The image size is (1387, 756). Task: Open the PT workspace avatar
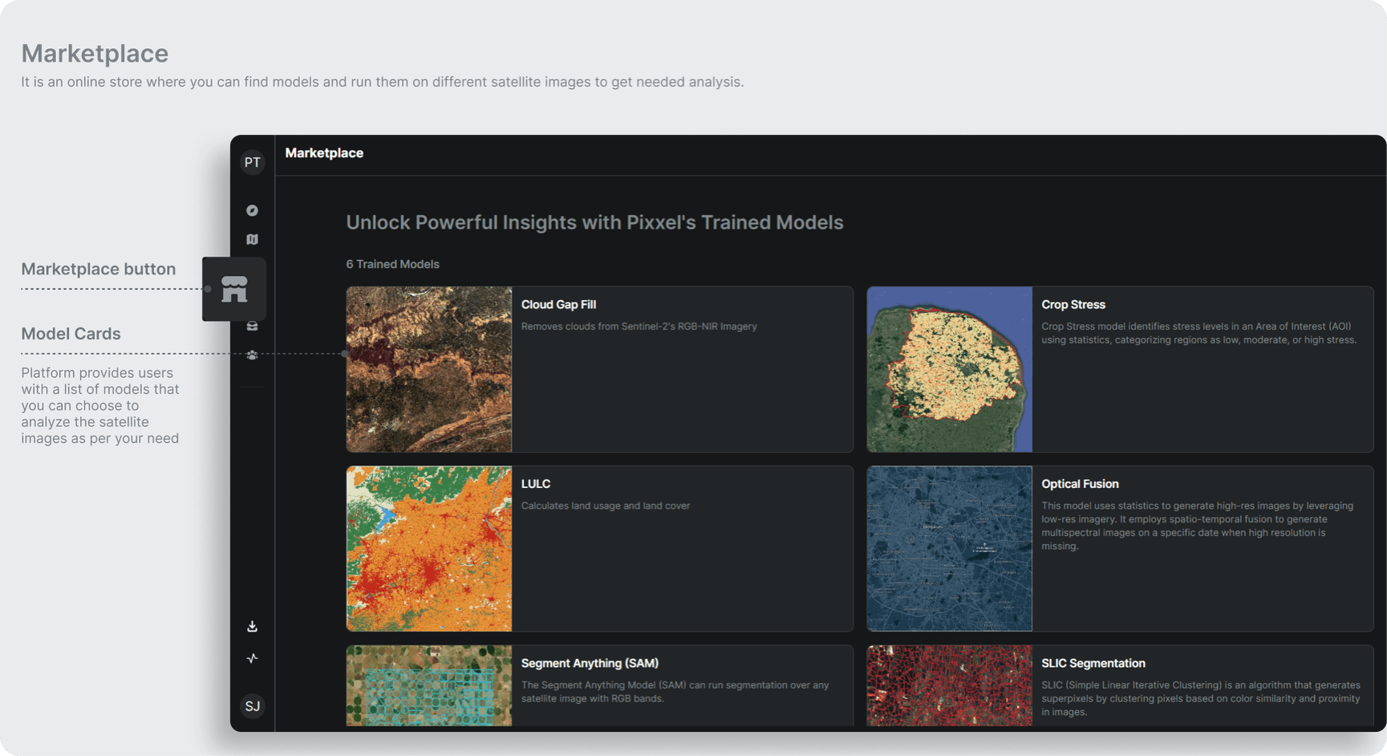253,162
